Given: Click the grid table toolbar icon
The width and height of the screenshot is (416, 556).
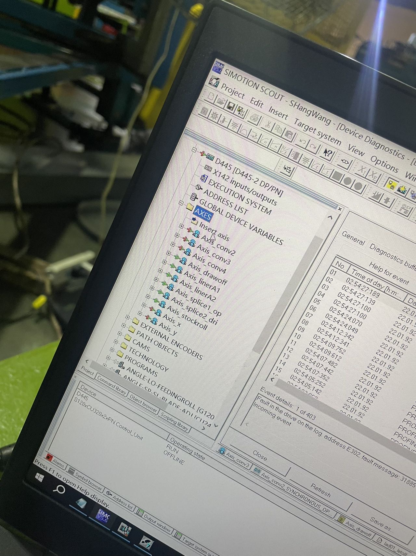Looking at the screenshot, I should 204,112.
